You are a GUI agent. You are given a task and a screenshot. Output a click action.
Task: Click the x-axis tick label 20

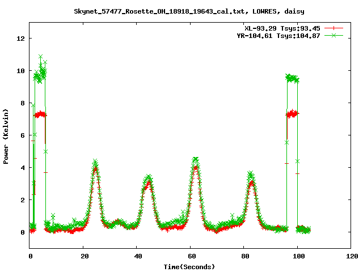pos(85,256)
